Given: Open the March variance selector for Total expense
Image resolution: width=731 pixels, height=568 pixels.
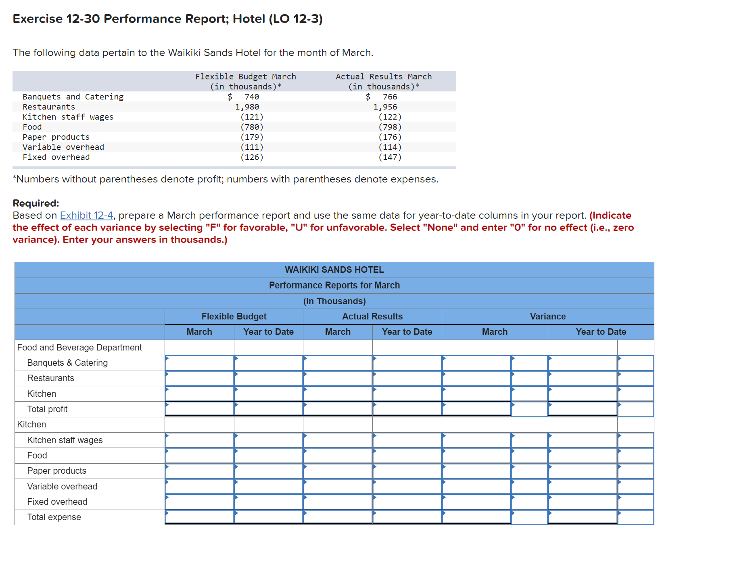Looking at the screenshot, I should point(528,517).
